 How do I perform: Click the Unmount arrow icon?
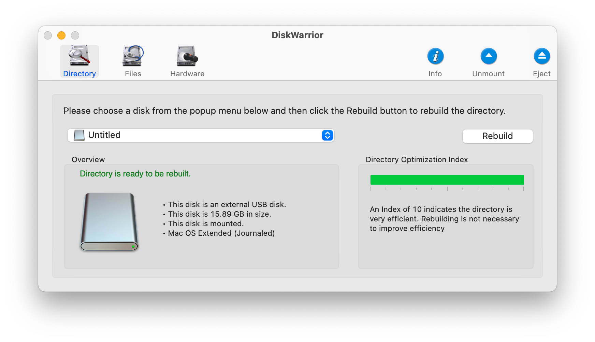pos(489,56)
